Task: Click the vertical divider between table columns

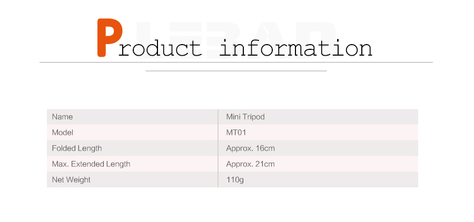Action: click(218, 148)
